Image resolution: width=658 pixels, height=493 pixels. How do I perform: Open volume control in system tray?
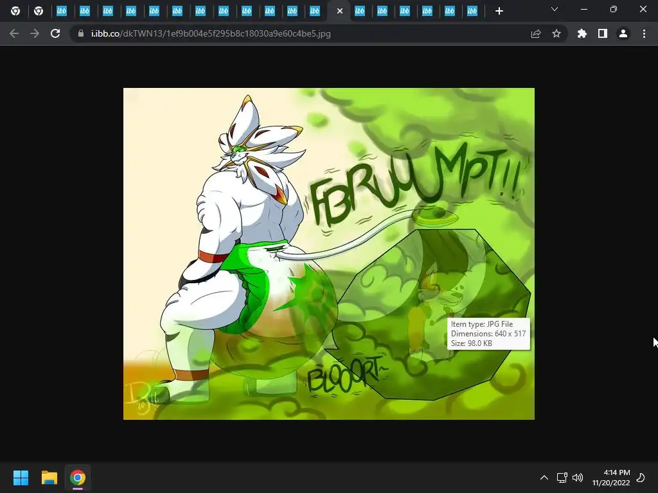pyautogui.click(x=578, y=478)
